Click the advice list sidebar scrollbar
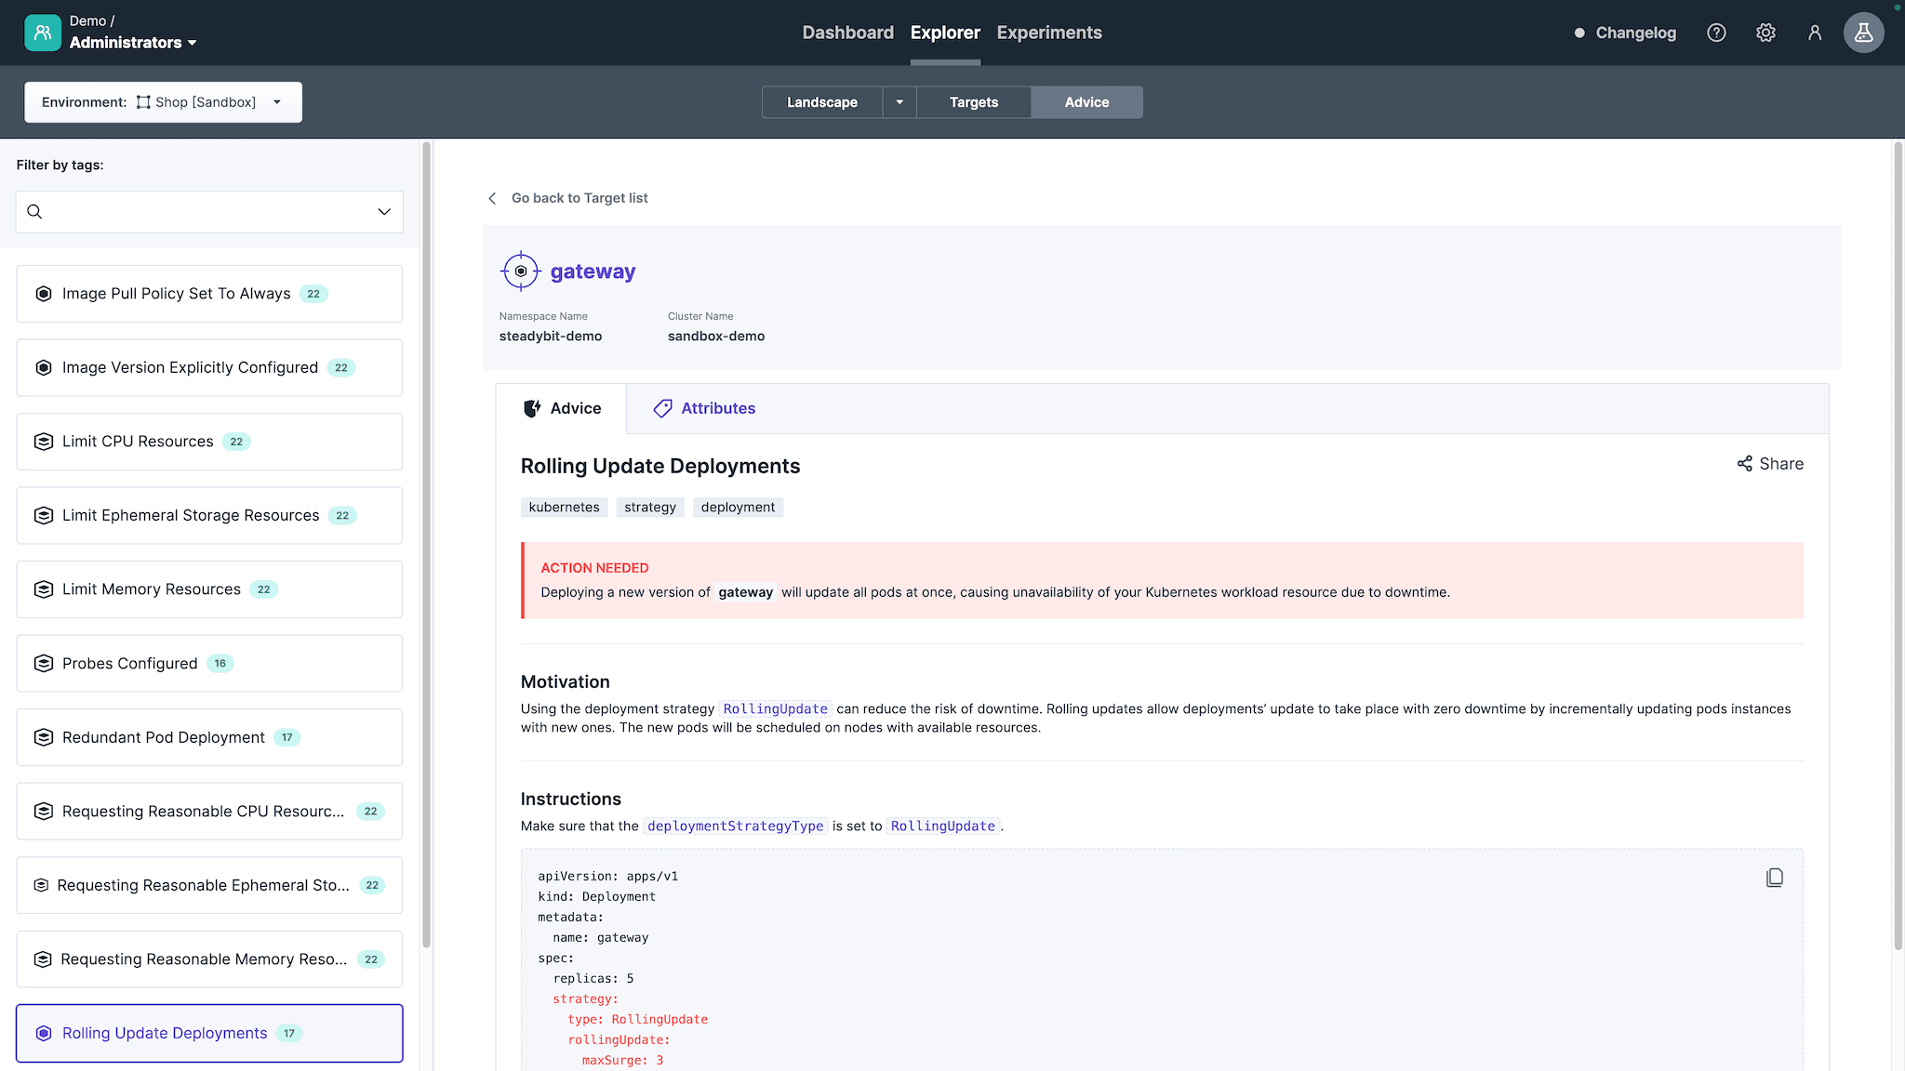Image resolution: width=1905 pixels, height=1071 pixels. point(426,544)
